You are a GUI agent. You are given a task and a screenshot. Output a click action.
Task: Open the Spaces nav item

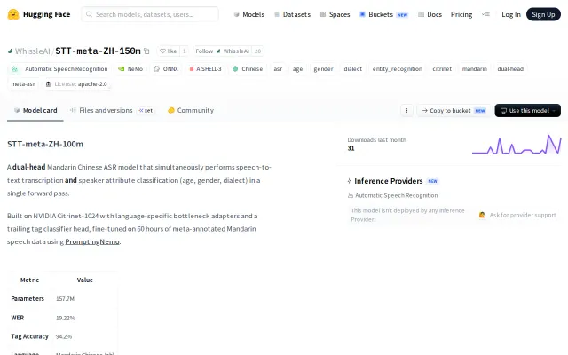(x=335, y=14)
